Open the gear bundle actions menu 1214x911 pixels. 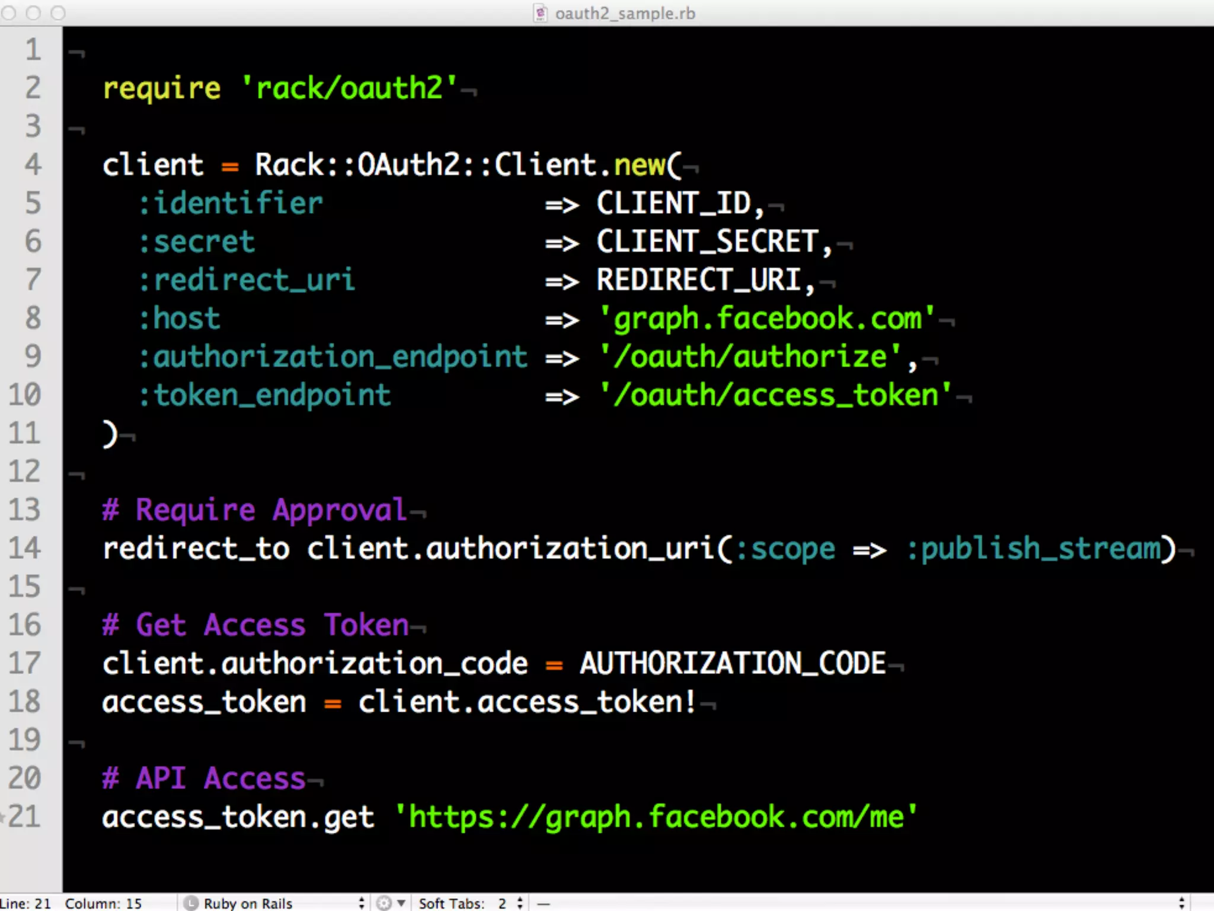pyautogui.click(x=384, y=903)
